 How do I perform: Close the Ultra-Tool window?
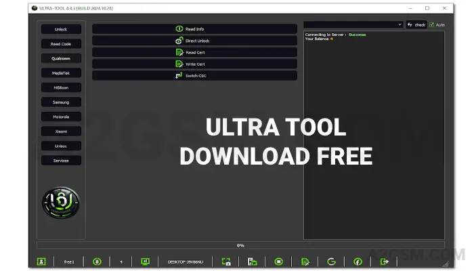click(x=444, y=8)
